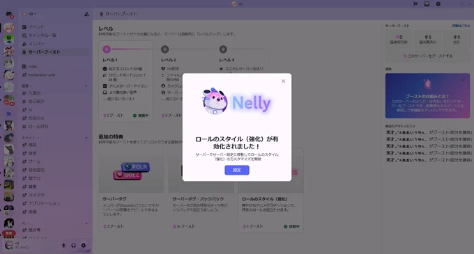This screenshot has height=254, width=474.
Task: Open the ゲーム channel
Action: (x=34, y=161)
